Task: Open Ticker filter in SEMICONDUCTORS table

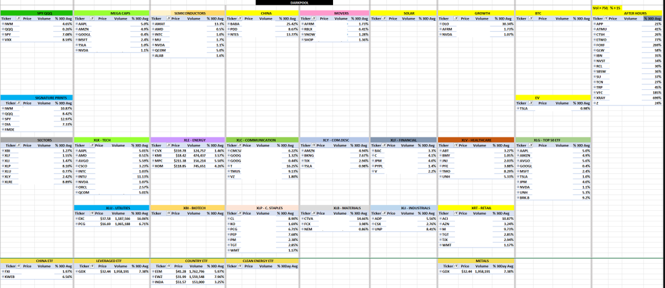Action: pos(168,18)
